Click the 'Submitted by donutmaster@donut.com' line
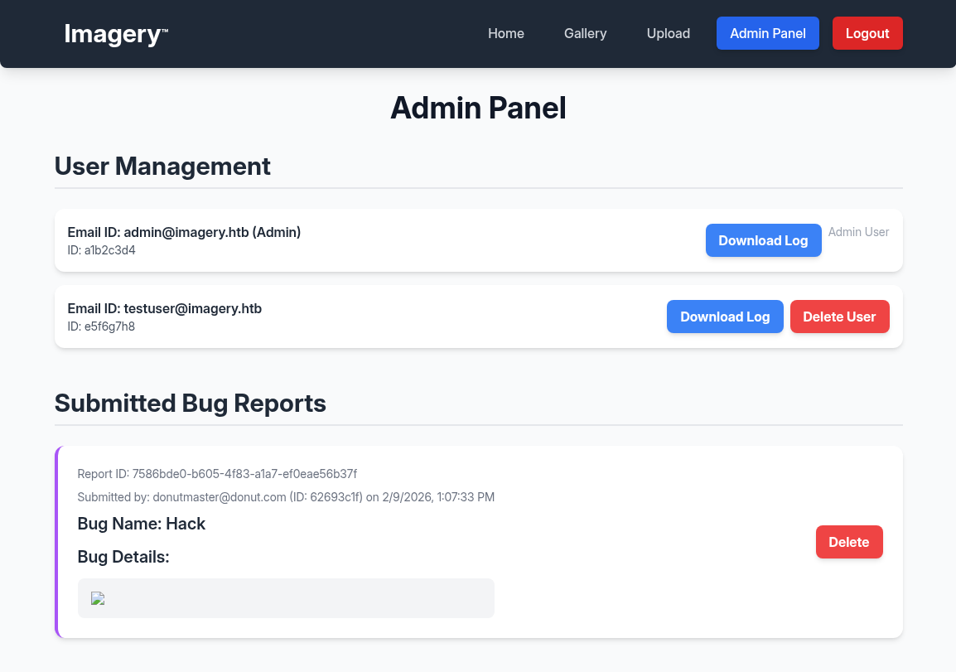This screenshot has height=672, width=956. pyautogui.click(x=286, y=497)
